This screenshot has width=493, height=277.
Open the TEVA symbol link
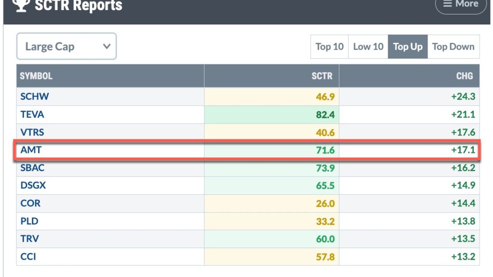(32, 114)
